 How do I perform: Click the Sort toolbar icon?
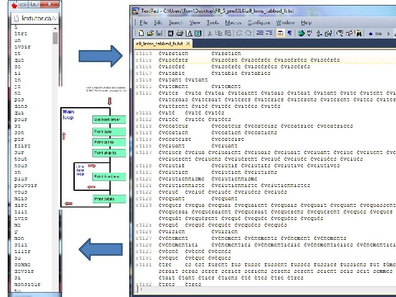pos(319,33)
